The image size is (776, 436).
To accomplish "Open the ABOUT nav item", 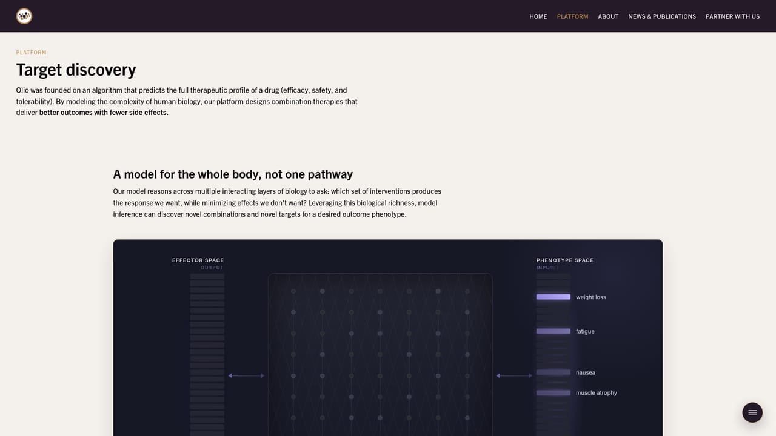I will click(608, 16).
